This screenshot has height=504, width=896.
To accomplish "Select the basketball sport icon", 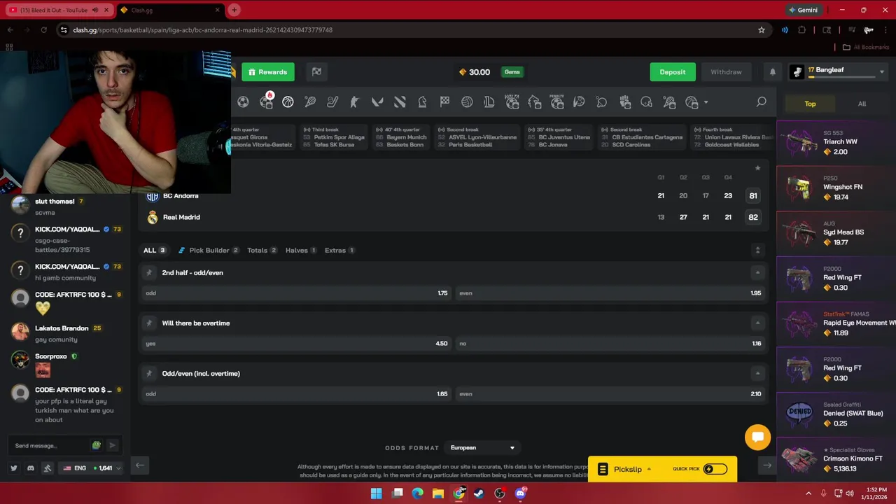I will click(x=288, y=102).
